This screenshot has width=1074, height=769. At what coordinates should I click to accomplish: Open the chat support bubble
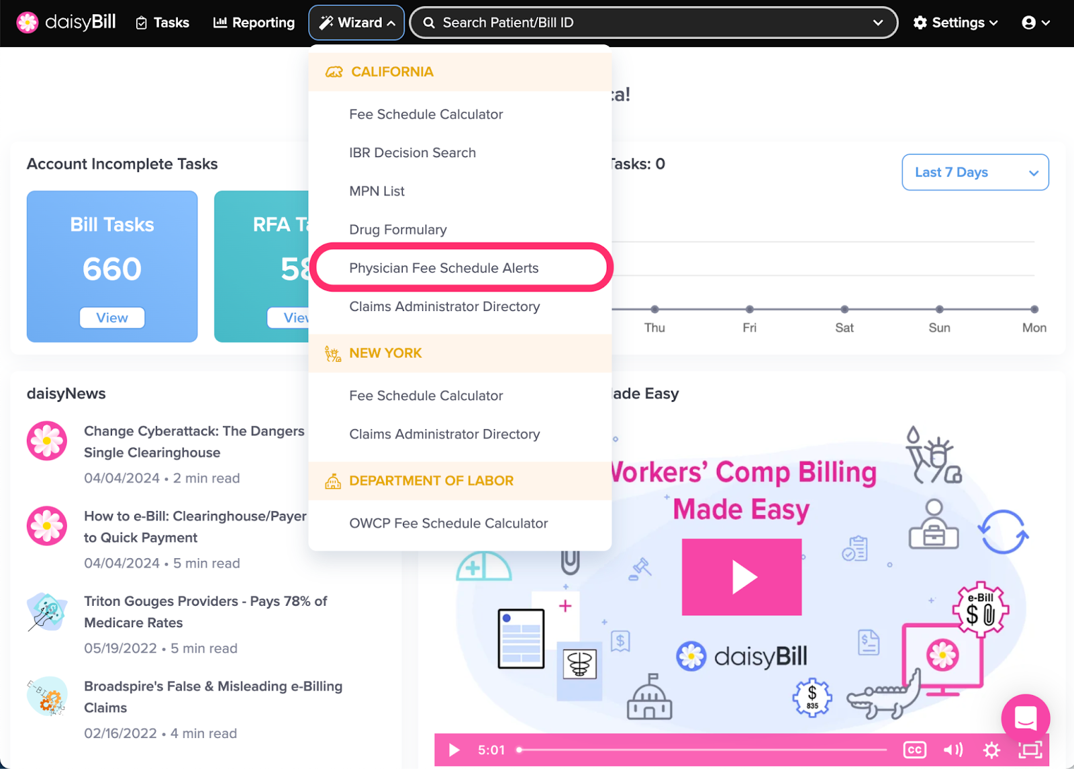1025,718
